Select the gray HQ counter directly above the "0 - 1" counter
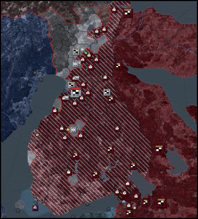This screenshot has height=219, width=198. tap(71, 85)
